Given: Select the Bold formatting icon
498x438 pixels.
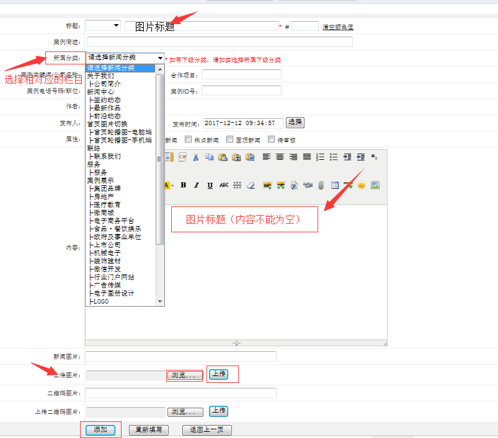Looking at the screenshot, I should pyautogui.click(x=184, y=185).
